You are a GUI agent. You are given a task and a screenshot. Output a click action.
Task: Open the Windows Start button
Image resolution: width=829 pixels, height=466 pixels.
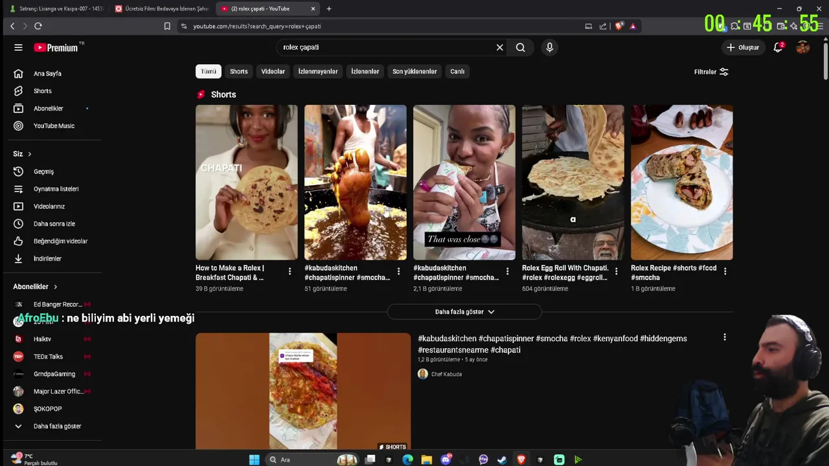point(254,460)
